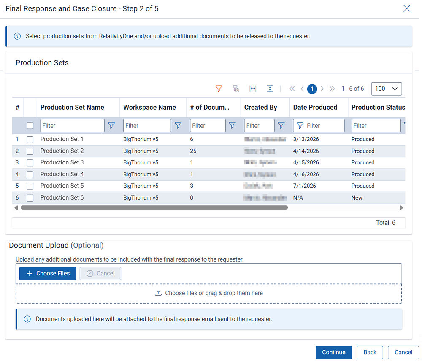Open filter options for Production Set Name
422x364 pixels.
tap(111, 125)
